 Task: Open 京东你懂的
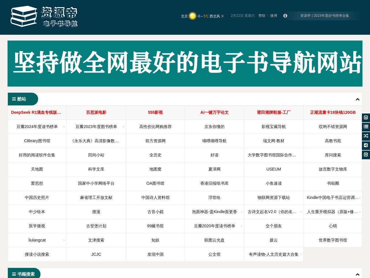[214, 127]
